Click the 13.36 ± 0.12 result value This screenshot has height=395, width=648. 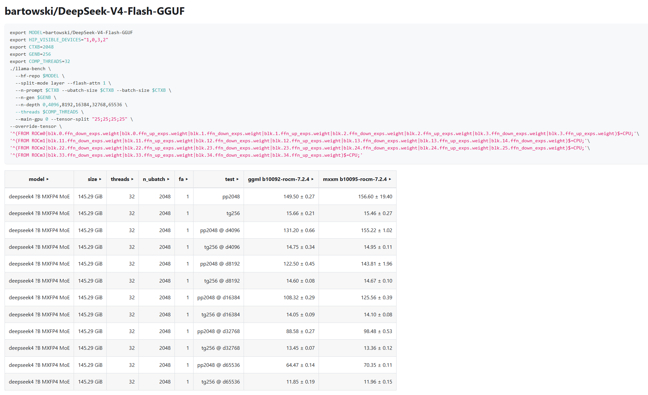coord(378,348)
